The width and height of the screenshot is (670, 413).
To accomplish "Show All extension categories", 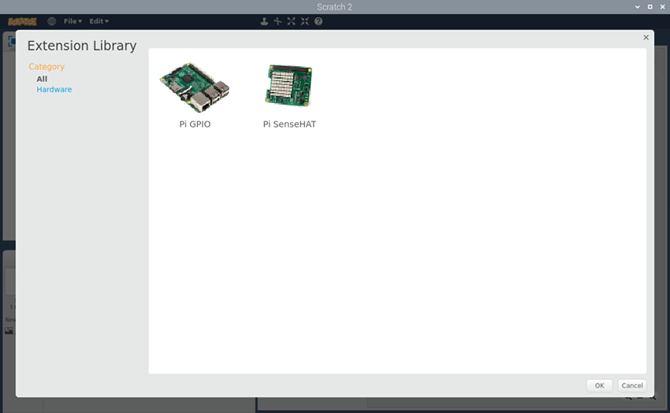I will [42, 79].
